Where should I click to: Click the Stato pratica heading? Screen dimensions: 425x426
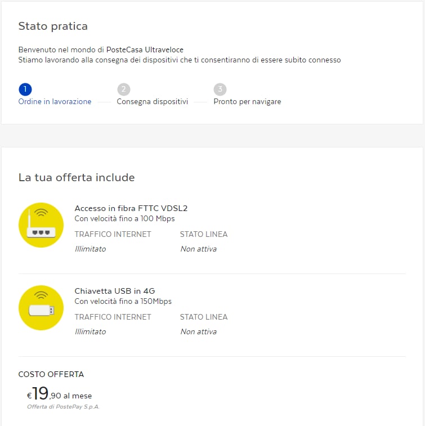pos(53,26)
